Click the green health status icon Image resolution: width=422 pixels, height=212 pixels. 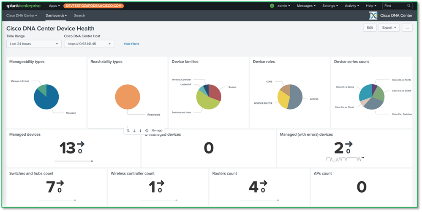272,5
